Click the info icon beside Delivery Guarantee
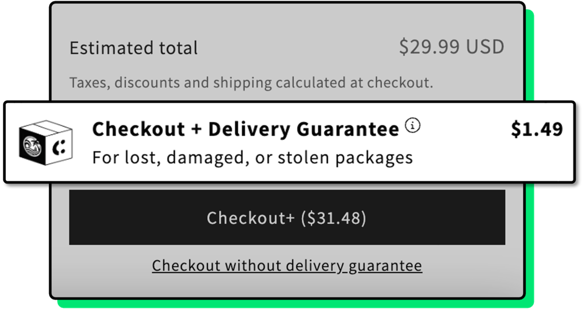This screenshot has height=309, width=584. [x=413, y=125]
